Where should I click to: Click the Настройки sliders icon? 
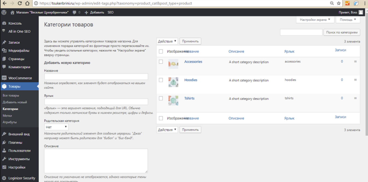point(4,167)
